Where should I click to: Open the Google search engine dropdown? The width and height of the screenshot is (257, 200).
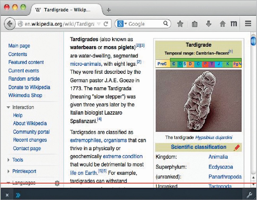[122, 24]
